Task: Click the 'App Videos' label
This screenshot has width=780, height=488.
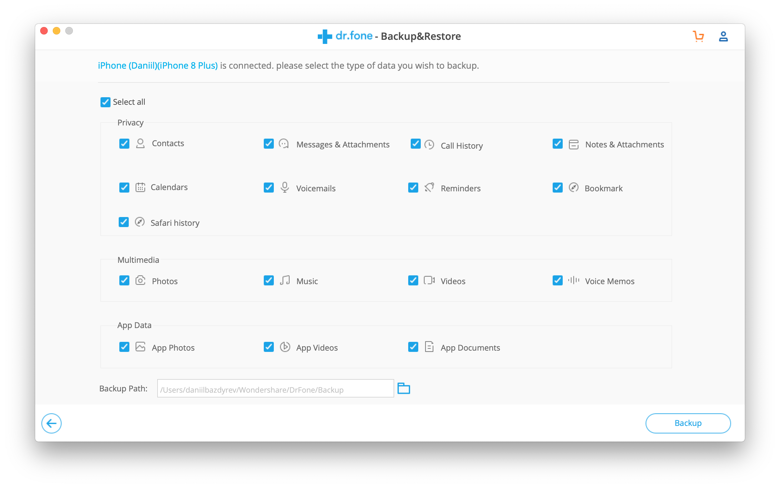Action: (x=317, y=348)
